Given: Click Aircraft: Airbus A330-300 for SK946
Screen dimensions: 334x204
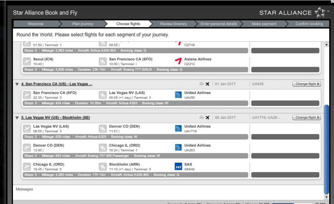Looking at the screenshot, I should click(130, 175).
